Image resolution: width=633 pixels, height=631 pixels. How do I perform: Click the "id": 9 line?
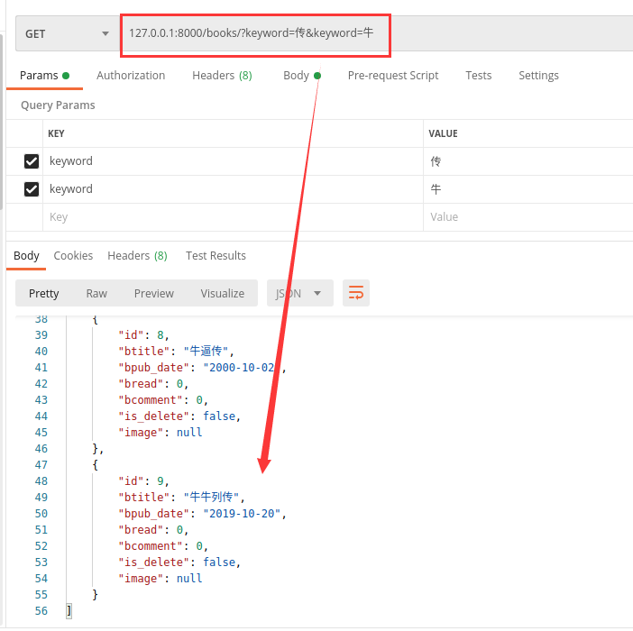coord(143,481)
